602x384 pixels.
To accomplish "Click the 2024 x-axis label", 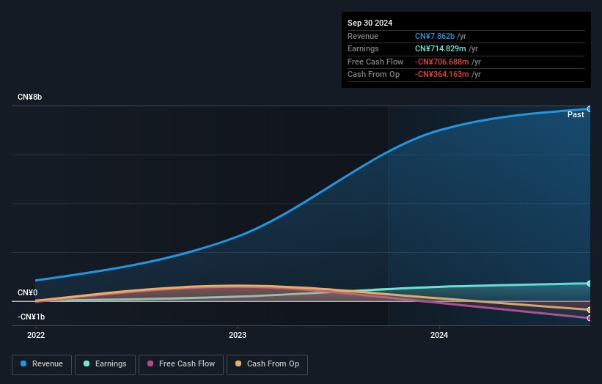I will (439, 335).
